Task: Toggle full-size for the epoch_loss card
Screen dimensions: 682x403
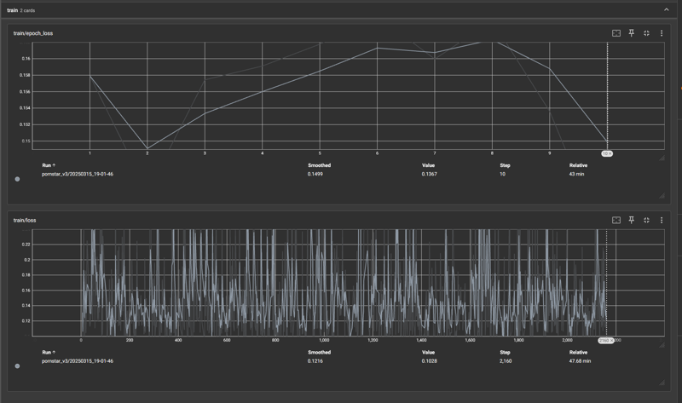Action: [x=646, y=33]
